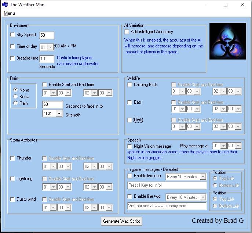Open Chirping Birds start hour dropdown
Screen dimensions: 252x233
tap(179, 91)
